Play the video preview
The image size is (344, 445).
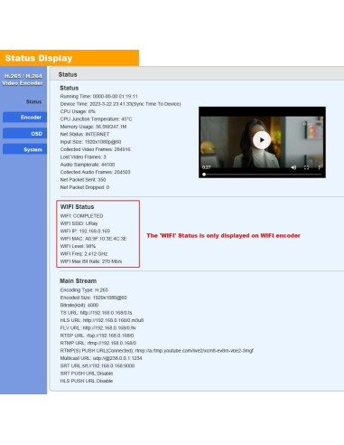click(x=262, y=140)
